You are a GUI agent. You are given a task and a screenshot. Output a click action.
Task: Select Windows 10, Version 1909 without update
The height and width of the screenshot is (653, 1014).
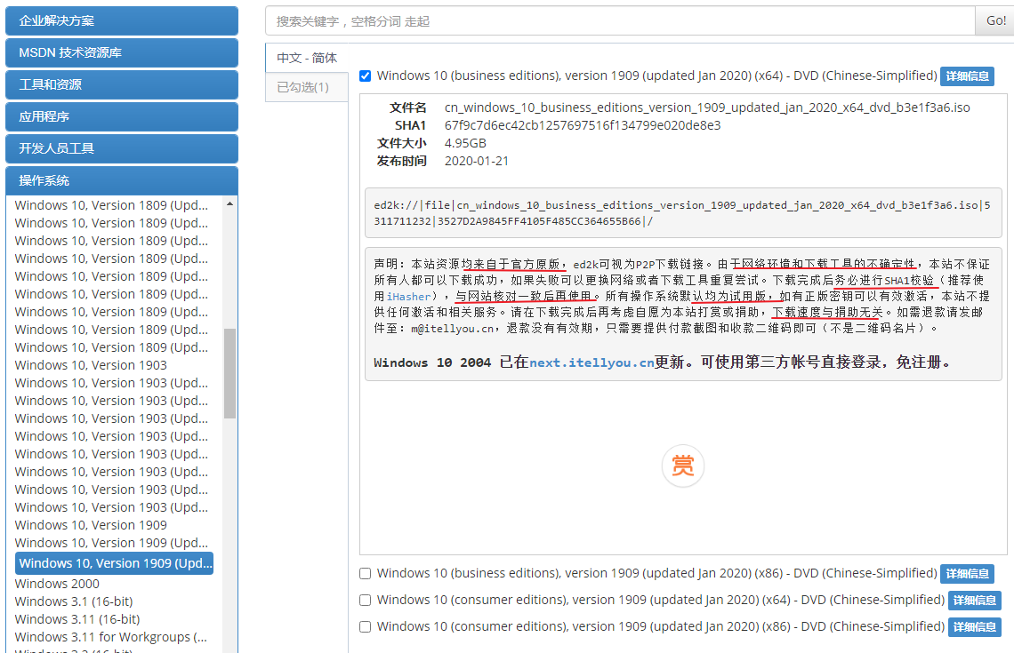(91, 525)
